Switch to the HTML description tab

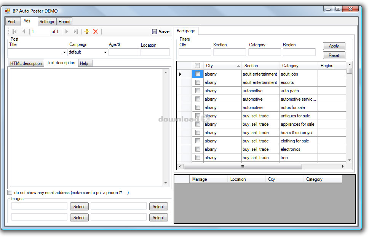tap(26, 63)
